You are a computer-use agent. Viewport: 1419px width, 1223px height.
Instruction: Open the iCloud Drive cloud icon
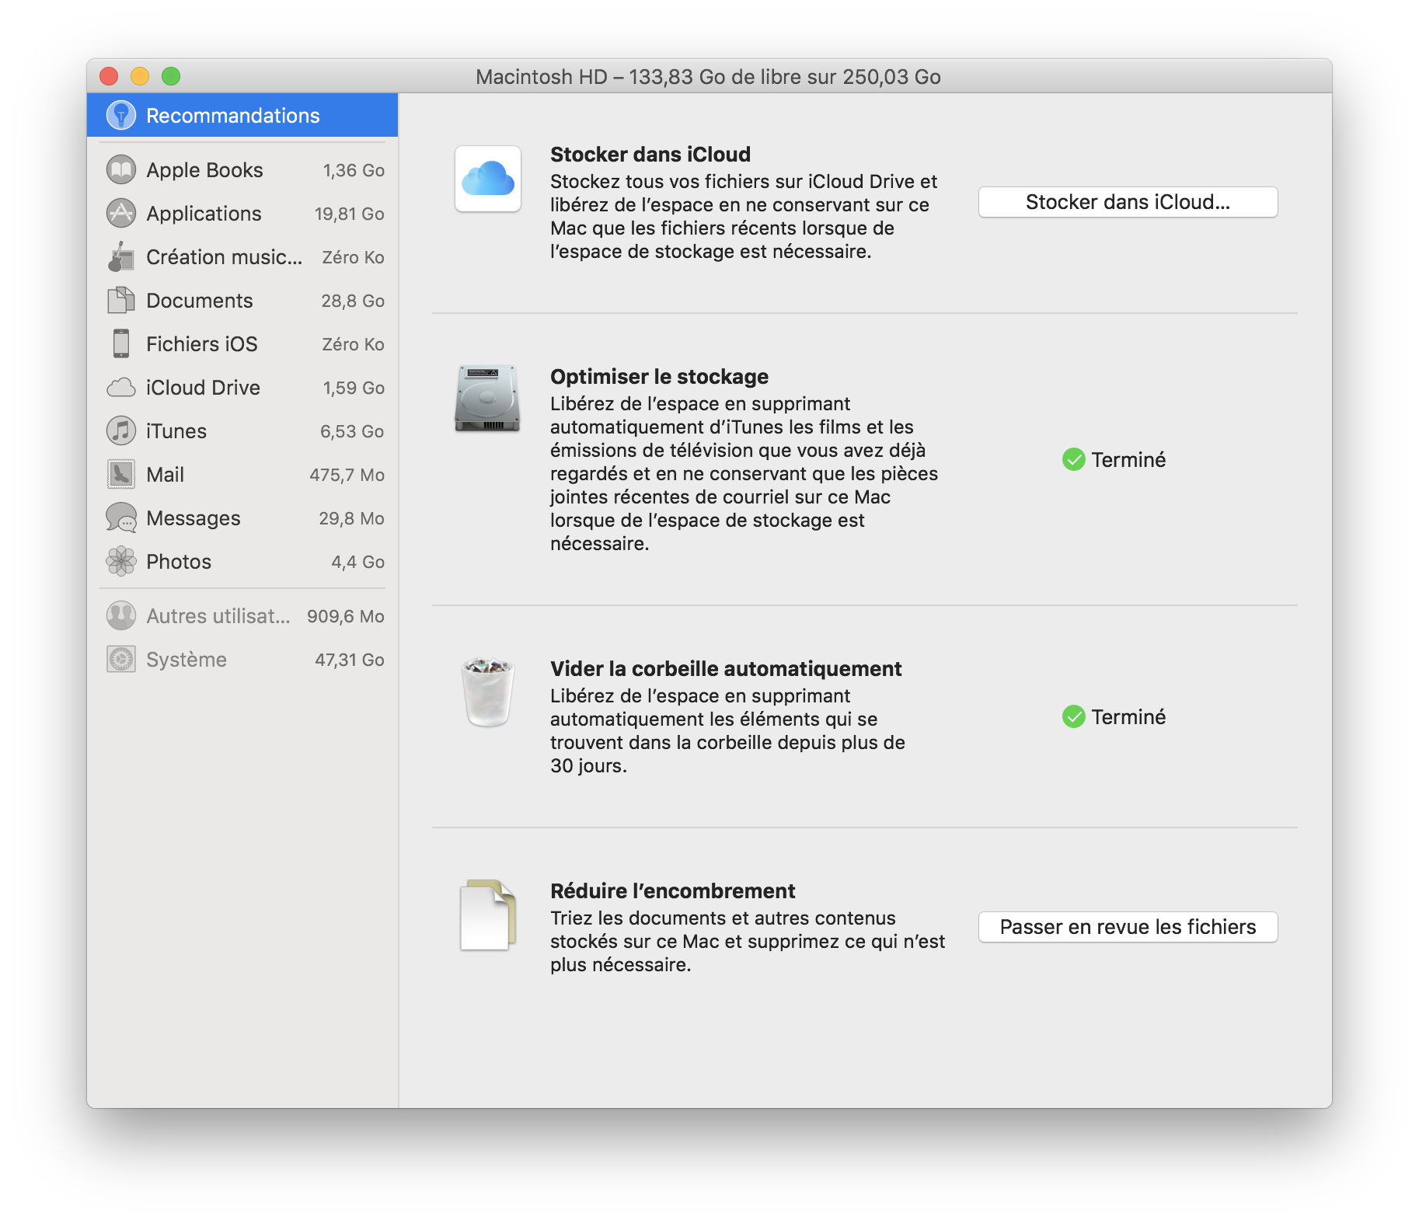pos(121,388)
